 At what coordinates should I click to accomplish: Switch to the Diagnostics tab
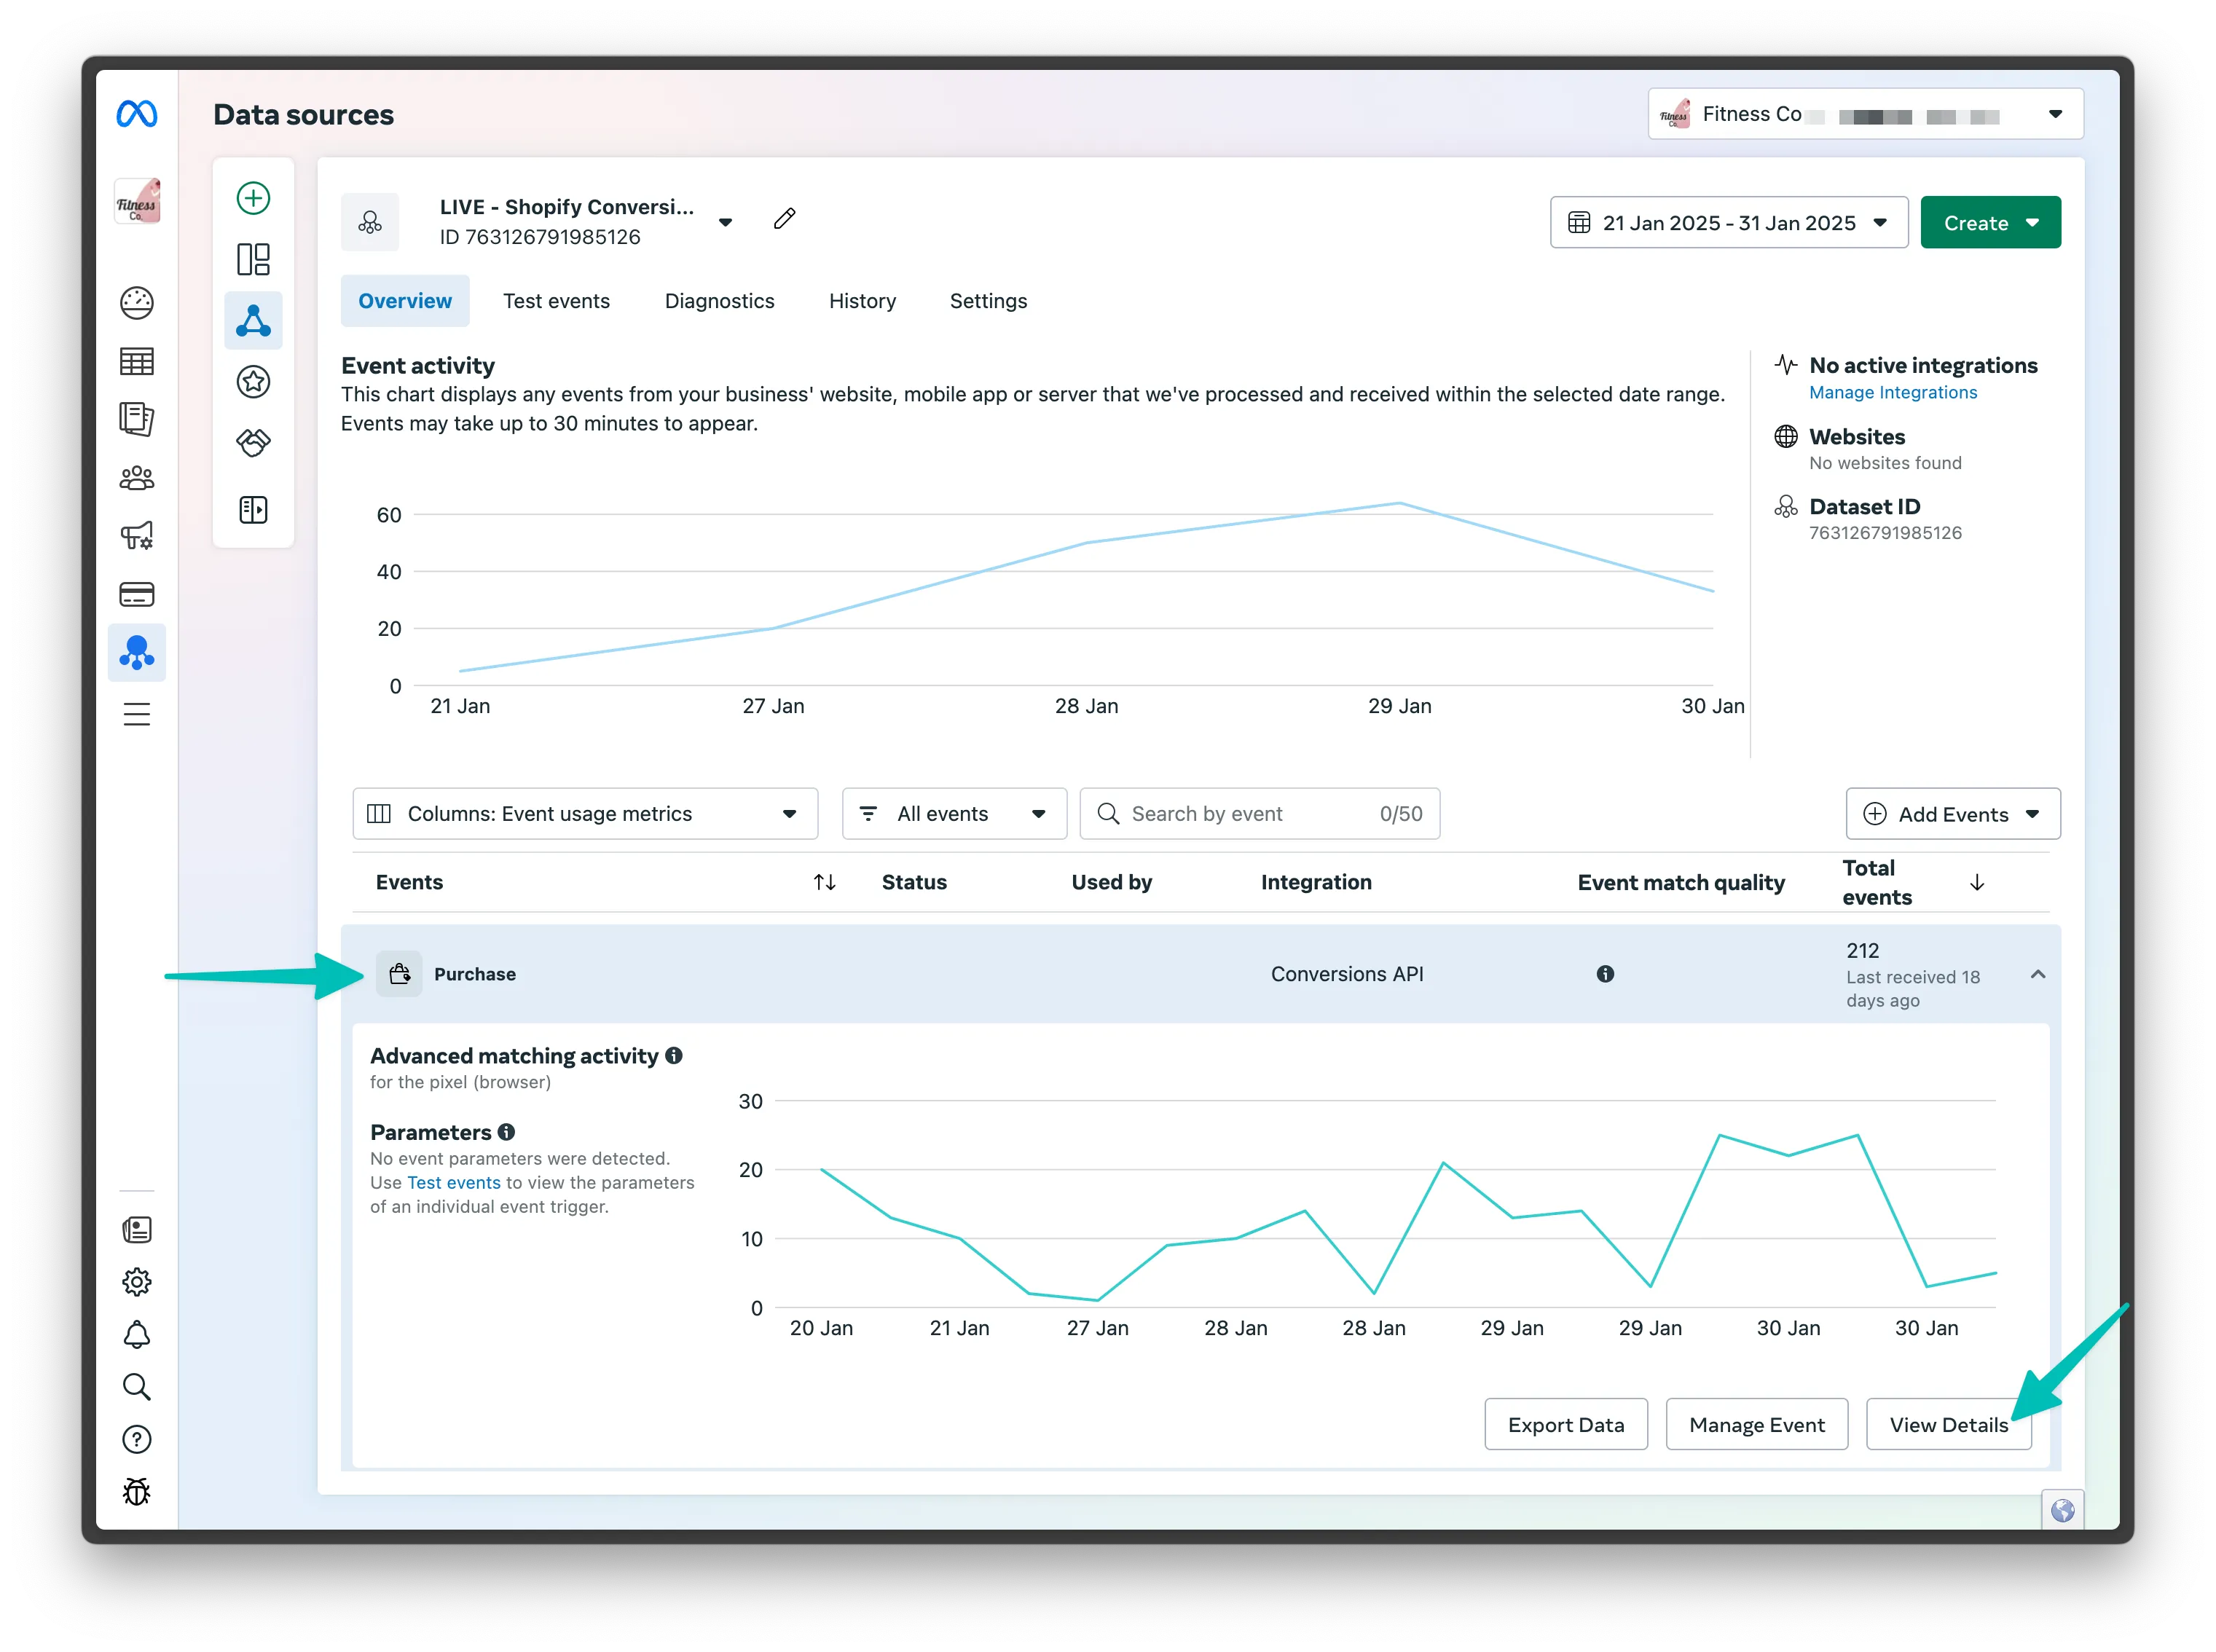tap(719, 301)
